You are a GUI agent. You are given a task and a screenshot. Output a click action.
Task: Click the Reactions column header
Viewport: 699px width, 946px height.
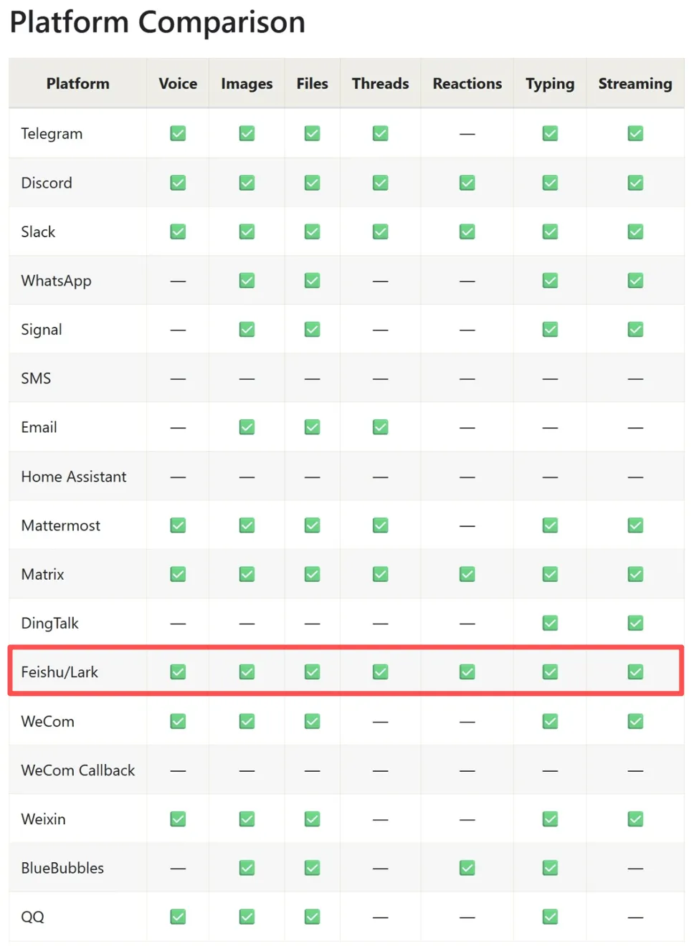point(467,84)
